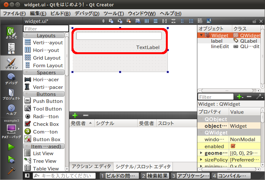
Task: Switch to the Edit mode icon
Action: pyautogui.click(x=11, y=49)
